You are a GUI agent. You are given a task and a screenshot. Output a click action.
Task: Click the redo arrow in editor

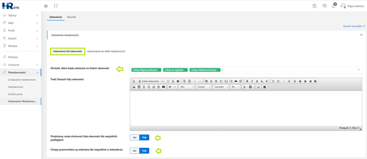point(199,81)
